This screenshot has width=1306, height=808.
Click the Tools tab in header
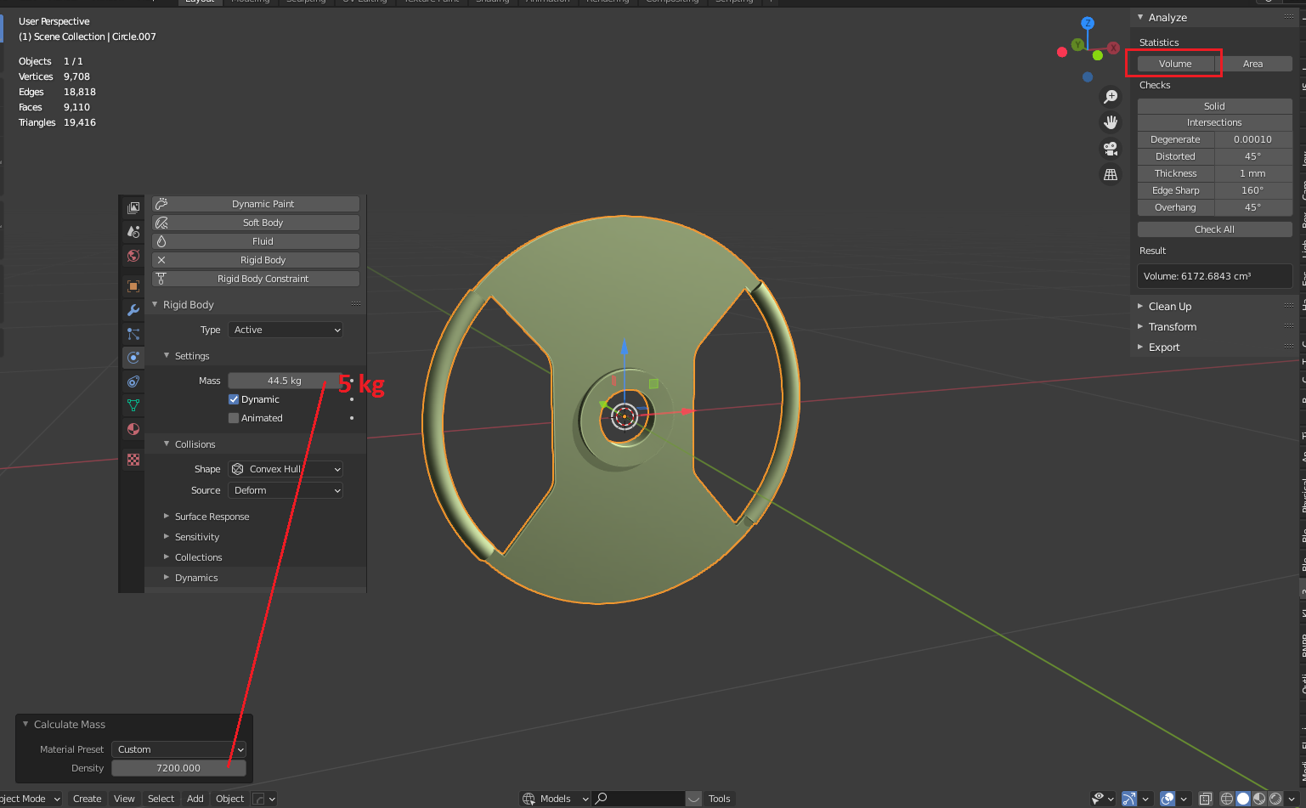coord(719,799)
